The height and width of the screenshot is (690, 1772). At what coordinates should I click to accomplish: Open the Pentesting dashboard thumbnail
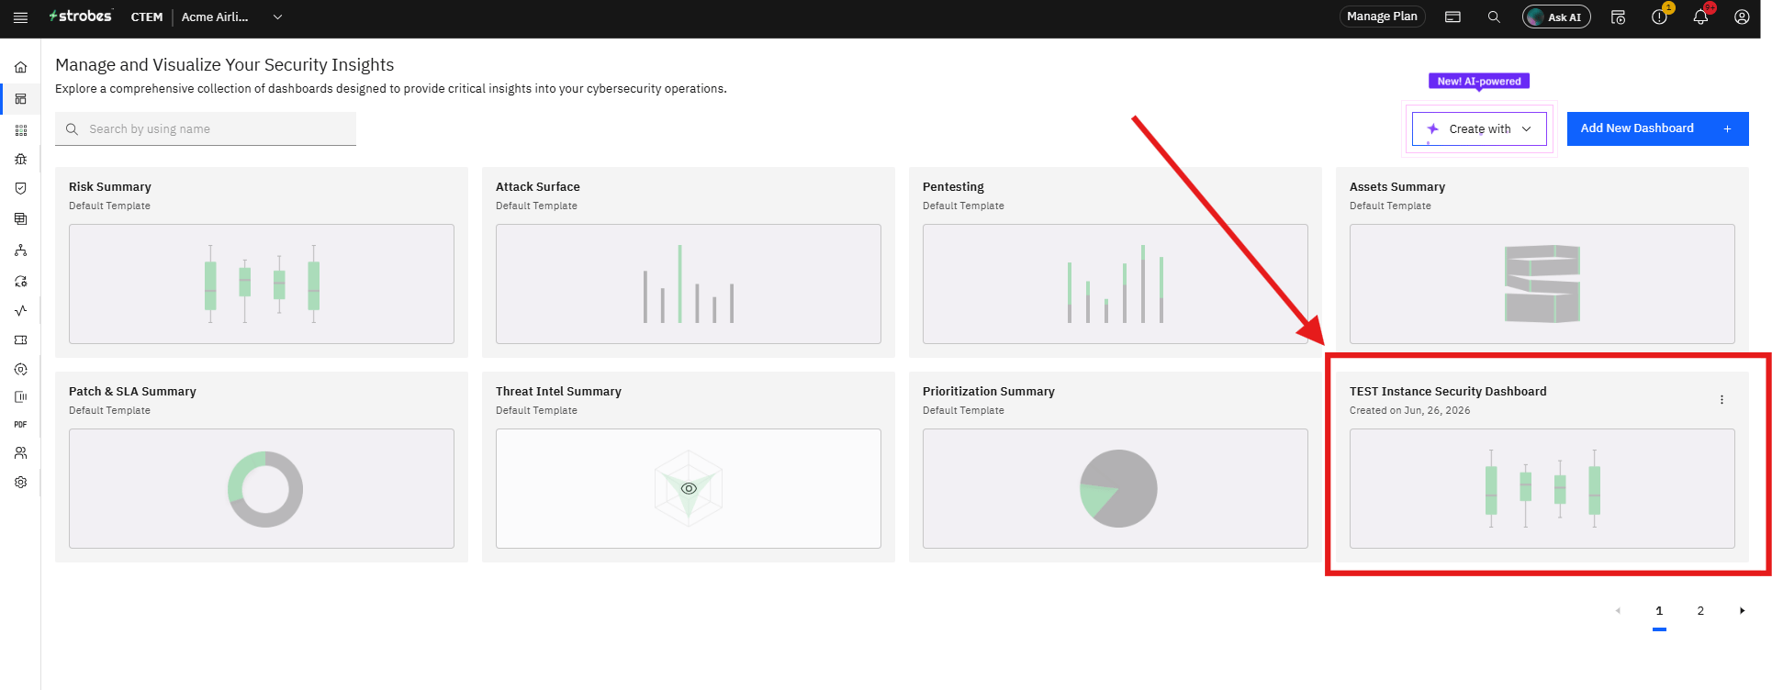click(x=1116, y=284)
